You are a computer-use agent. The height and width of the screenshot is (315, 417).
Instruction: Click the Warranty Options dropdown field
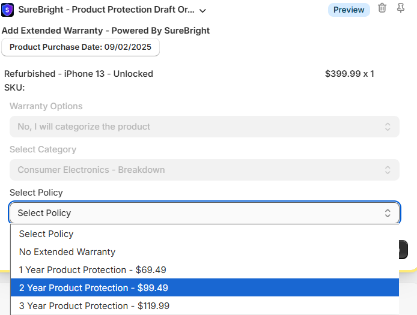pos(204,127)
